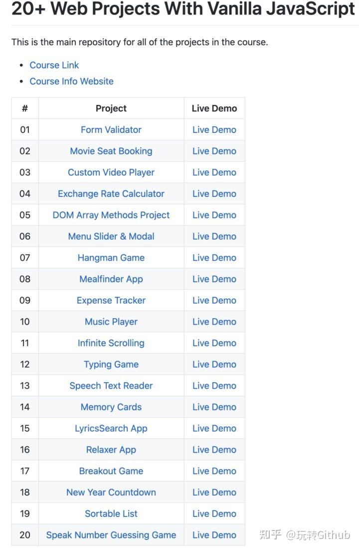Open Menu Slider & Modal project
Screen dimensions: 359x550
tap(111, 236)
